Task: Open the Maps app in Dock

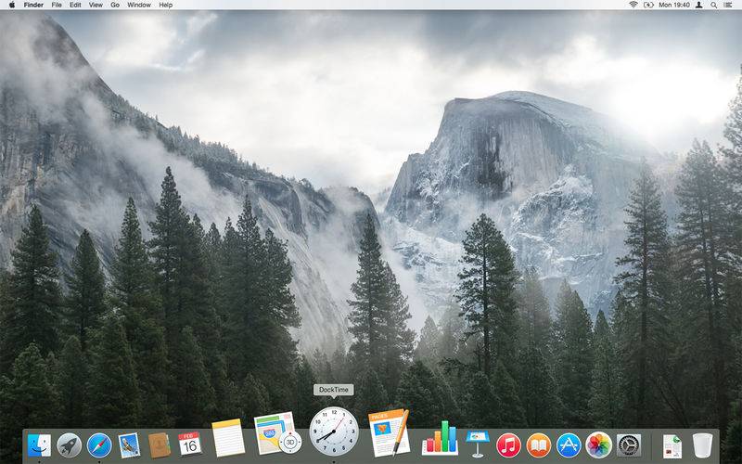Action: 277,433
